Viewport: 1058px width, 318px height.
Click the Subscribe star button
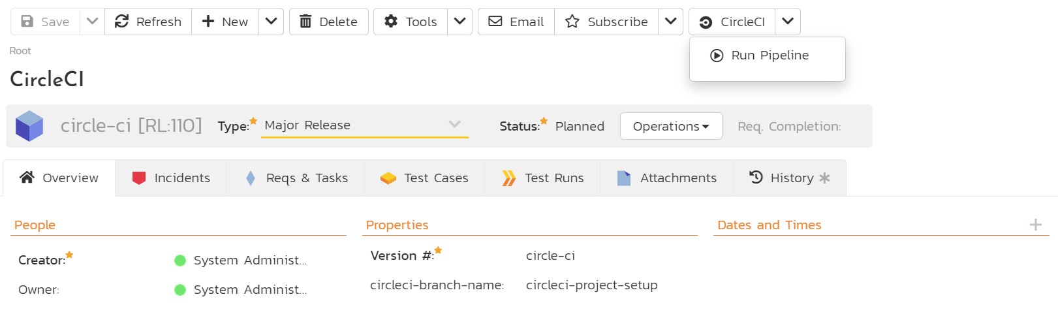(606, 22)
